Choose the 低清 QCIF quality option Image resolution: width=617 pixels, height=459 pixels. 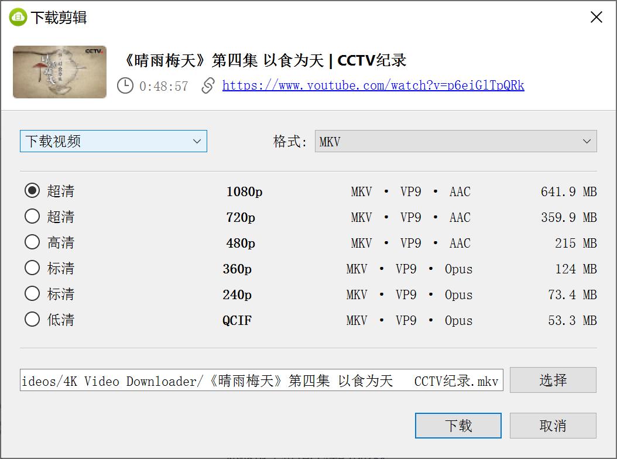click(32, 320)
